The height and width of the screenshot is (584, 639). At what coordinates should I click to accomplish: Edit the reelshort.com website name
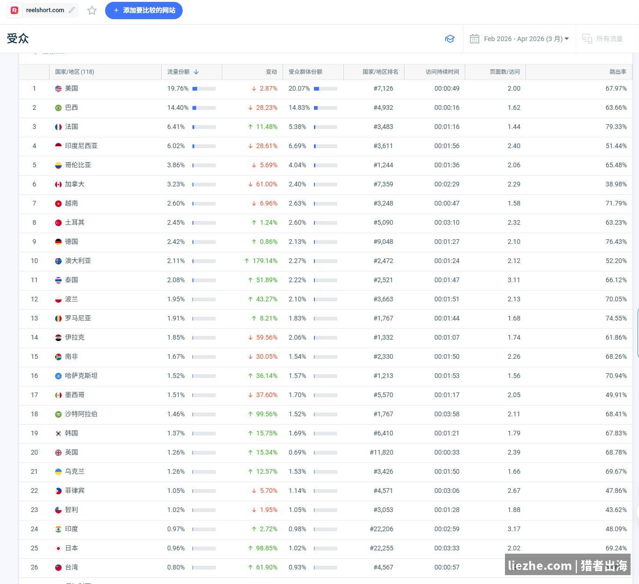[x=71, y=10]
